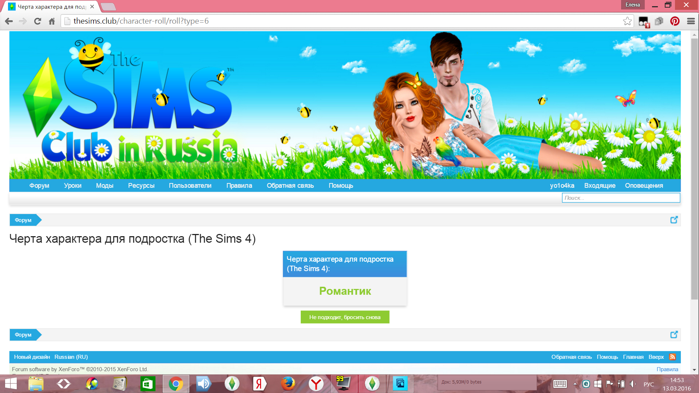The height and width of the screenshot is (393, 699).
Task: Open the on-screen keyboard tray icon
Action: 560,384
